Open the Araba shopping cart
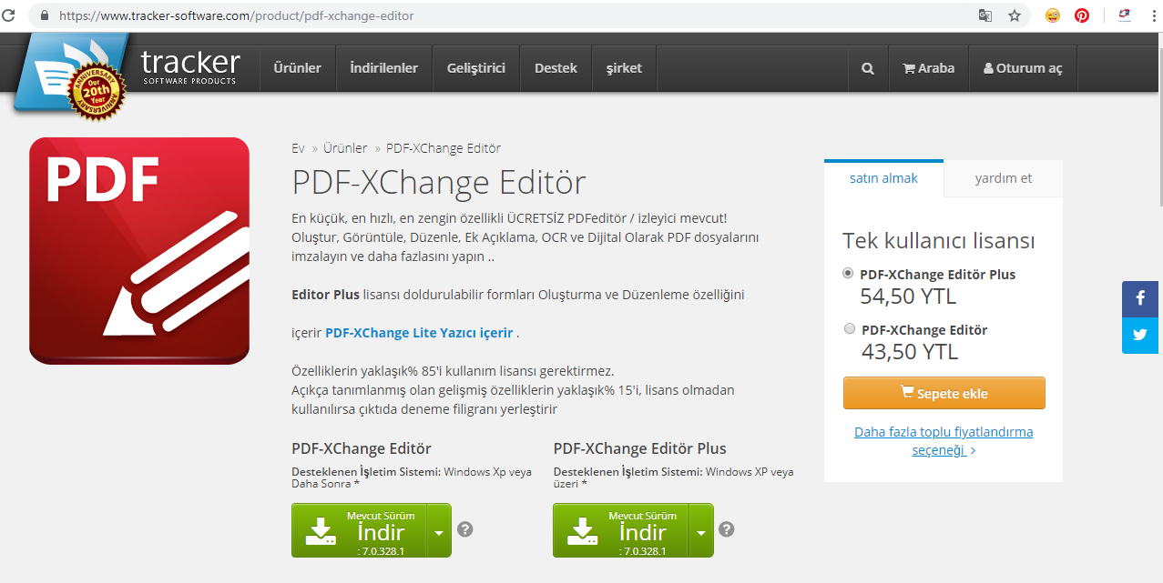The width and height of the screenshot is (1163, 583). (x=928, y=68)
